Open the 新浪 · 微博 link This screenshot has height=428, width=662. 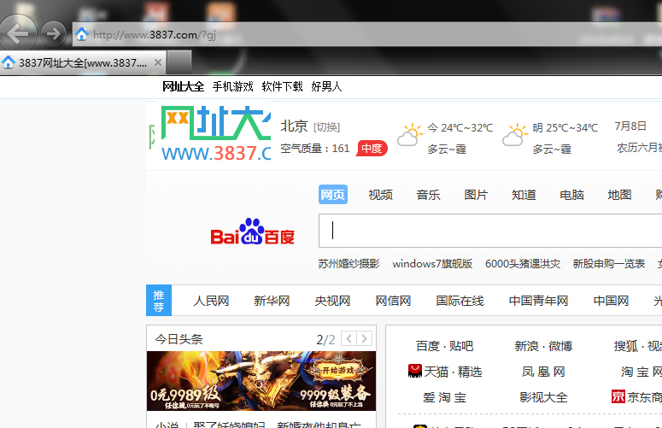pos(543,346)
